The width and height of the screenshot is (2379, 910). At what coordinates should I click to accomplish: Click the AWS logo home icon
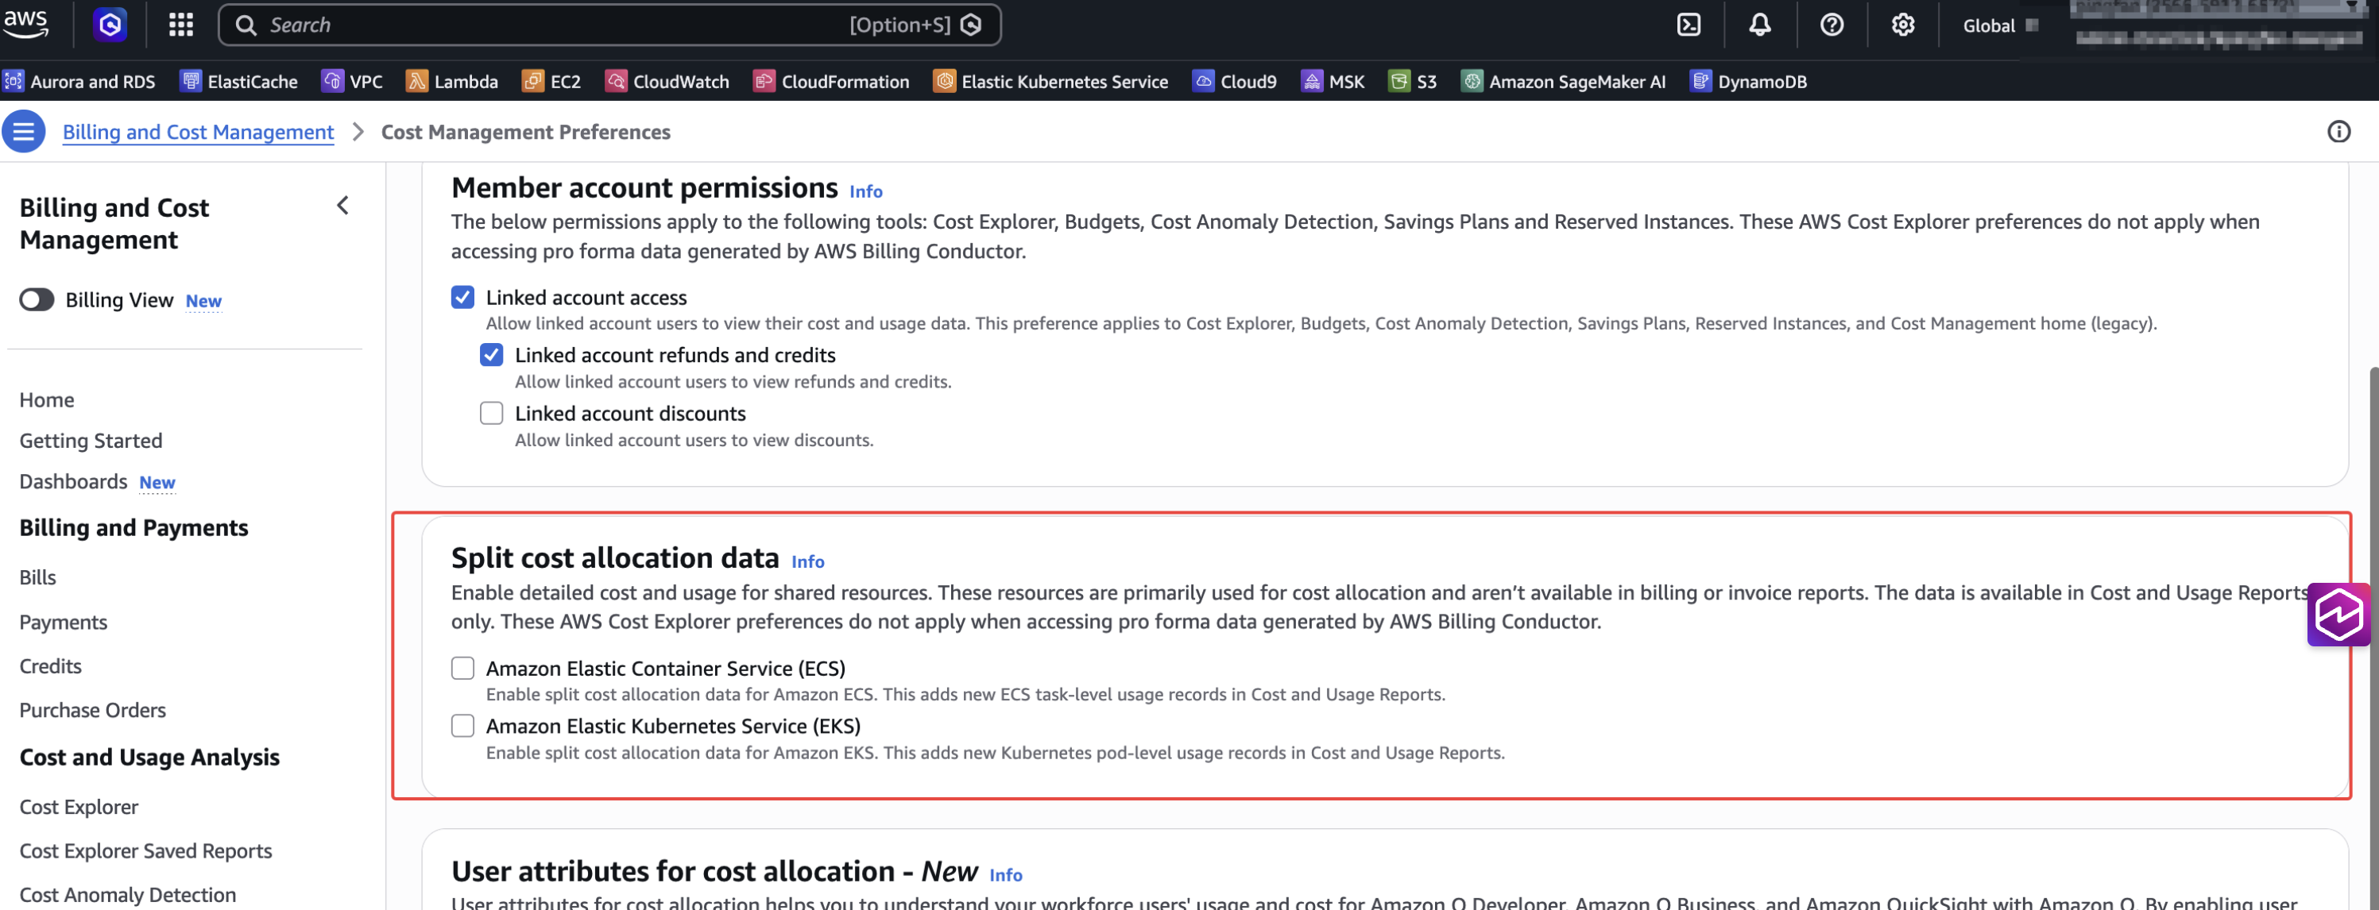[26, 22]
